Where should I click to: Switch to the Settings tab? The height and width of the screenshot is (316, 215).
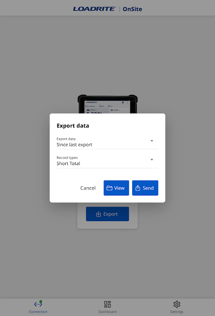177,307
